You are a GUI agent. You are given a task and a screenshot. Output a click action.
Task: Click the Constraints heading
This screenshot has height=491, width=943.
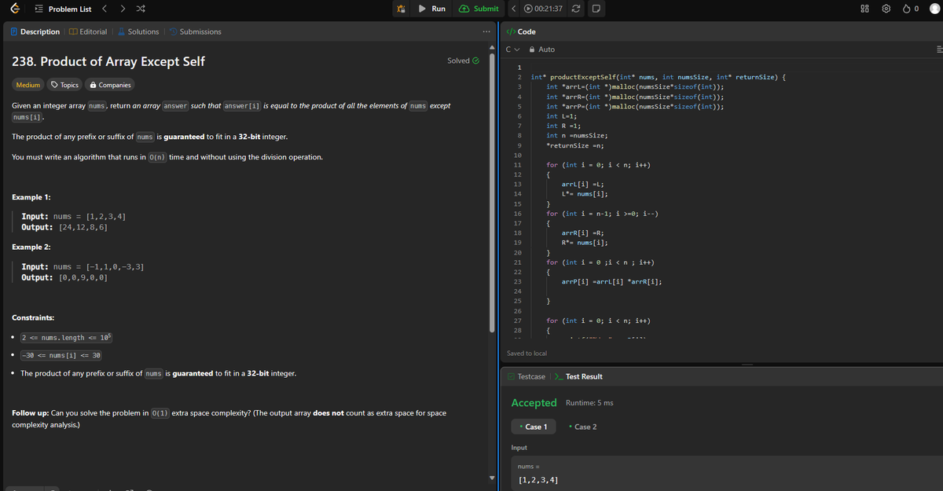(x=33, y=317)
